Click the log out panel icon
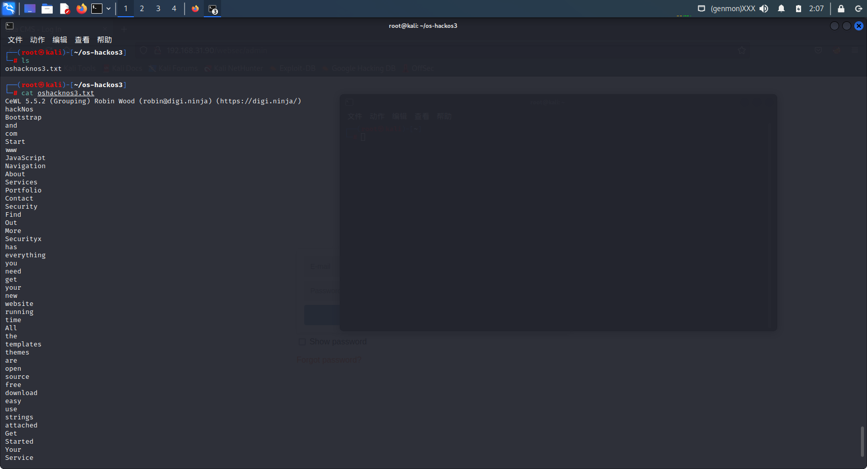This screenshot has height=469, width=867. tap(858, 9)
